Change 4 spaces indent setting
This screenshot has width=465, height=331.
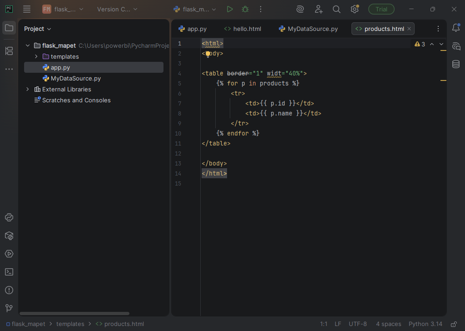[389, 324]
